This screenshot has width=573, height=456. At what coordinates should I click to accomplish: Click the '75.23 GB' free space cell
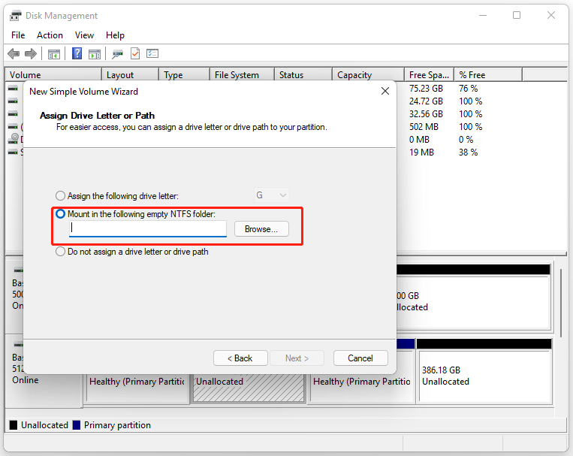[426, 89]
